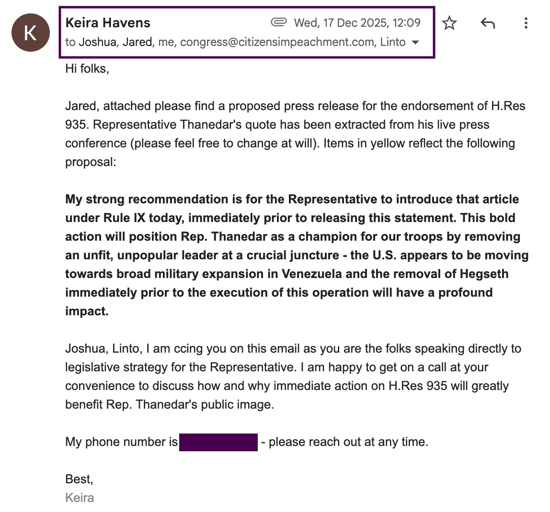Select recipient Jared in the to line
Image resolution: width=550 pixels, height=512 pixels.
coord(137,42)
